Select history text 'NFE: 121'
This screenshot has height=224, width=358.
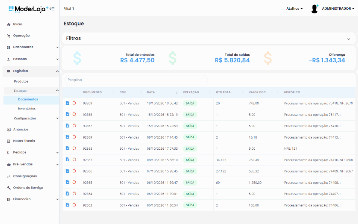coord(291,149)
